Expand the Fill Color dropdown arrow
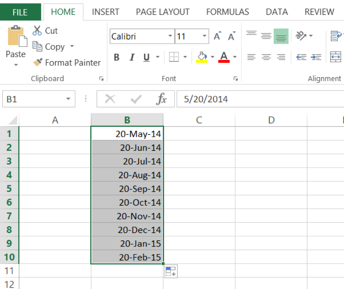 tap(212, 57)
